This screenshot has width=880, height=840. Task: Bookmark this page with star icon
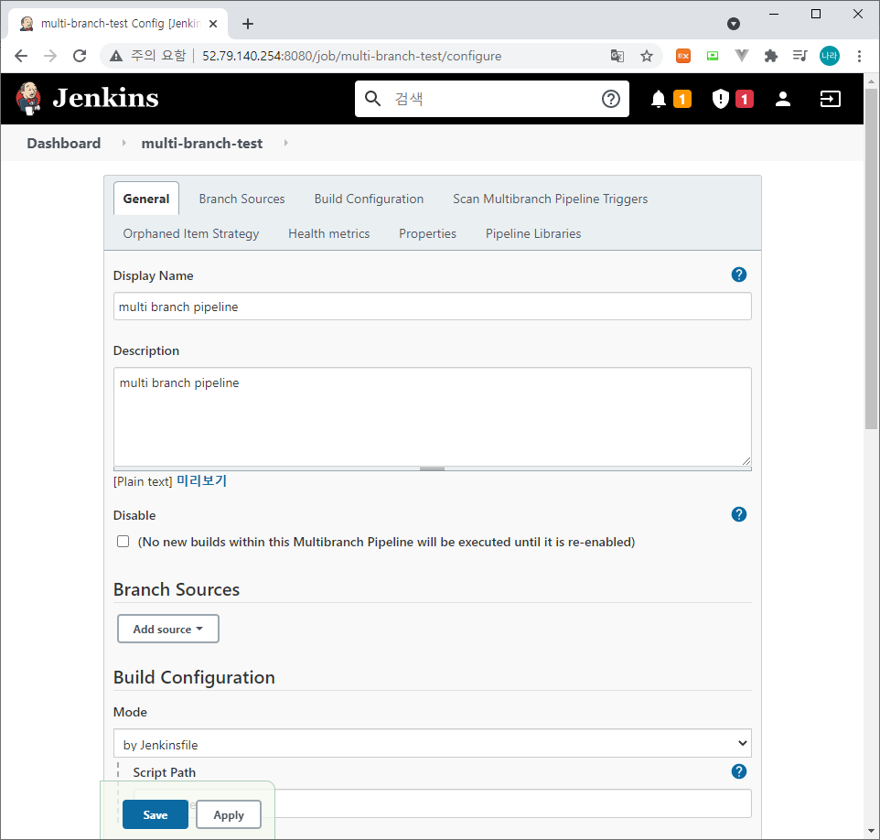click(x=647, y=56)
